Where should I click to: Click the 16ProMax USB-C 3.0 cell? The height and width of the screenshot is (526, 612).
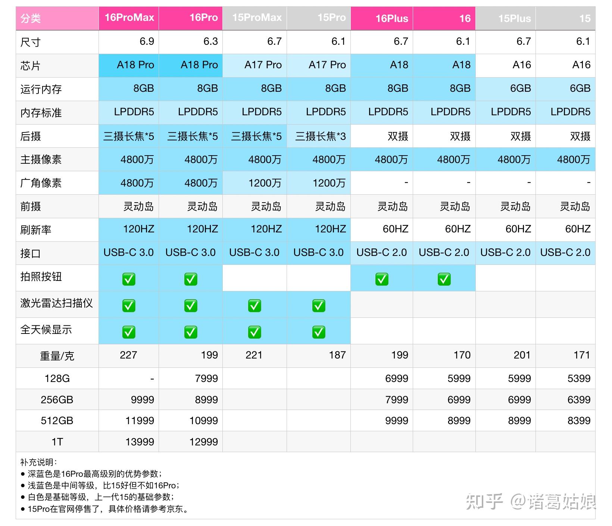pos(129,253)
